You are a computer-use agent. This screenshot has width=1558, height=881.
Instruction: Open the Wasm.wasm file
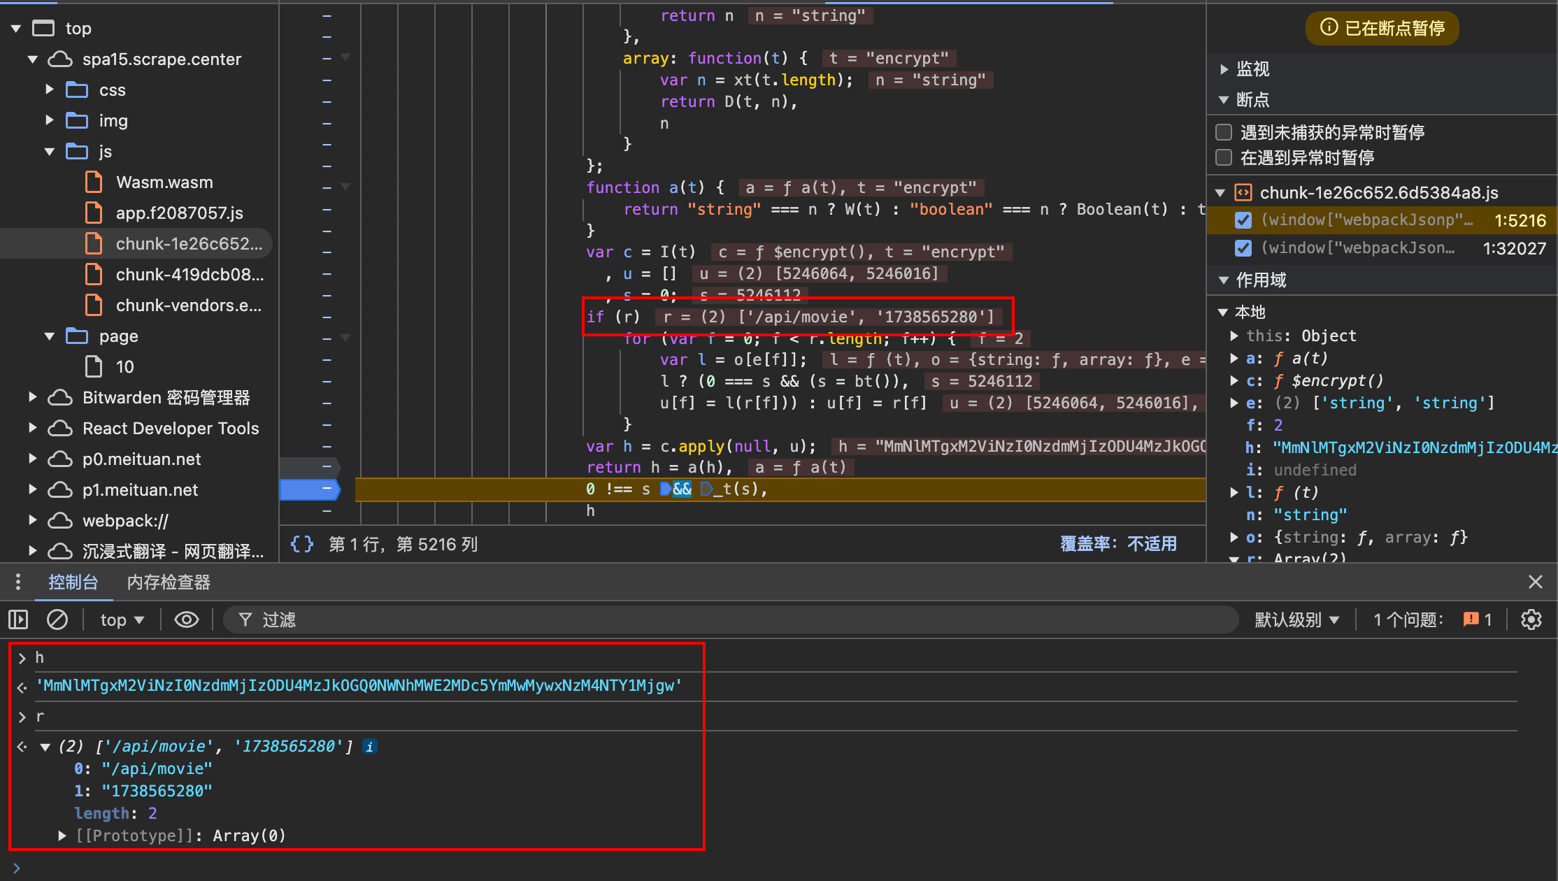tap(164, 182)
